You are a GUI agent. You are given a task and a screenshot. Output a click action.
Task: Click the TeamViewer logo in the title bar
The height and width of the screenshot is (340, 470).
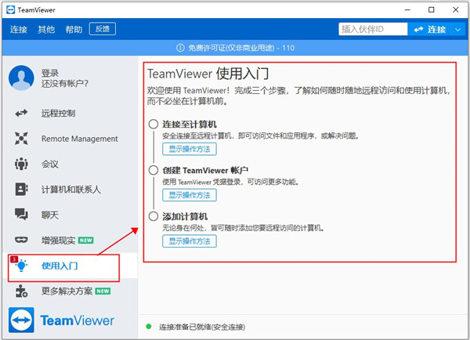(10, 10)
